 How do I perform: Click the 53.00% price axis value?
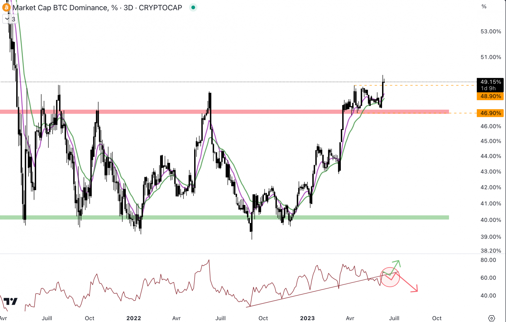pos(490,31)
